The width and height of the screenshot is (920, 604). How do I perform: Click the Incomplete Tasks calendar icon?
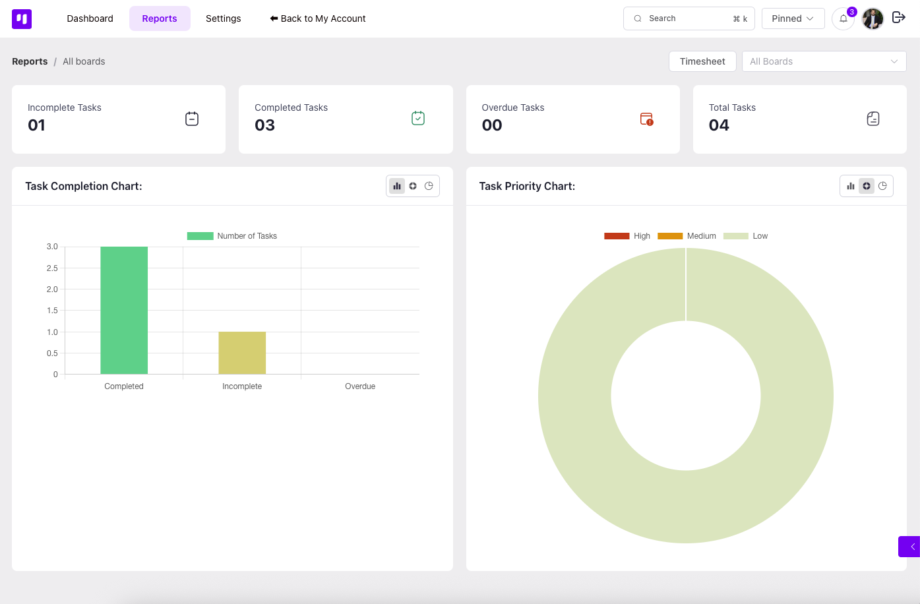click(x=192, y=119)
